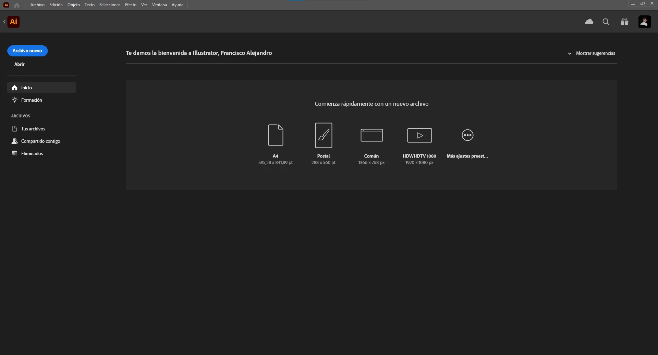
Task: Select the A4 document preset icon
Action: (276, 135)
